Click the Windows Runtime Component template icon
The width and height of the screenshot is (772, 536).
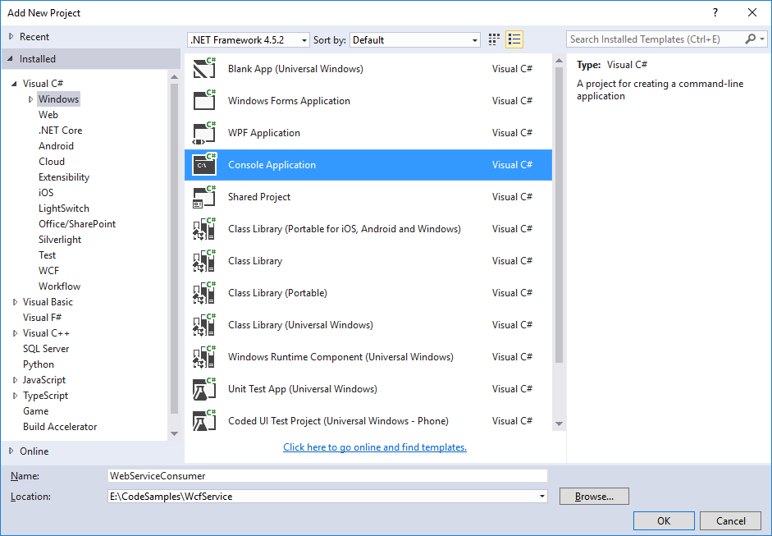click(204, 357)
